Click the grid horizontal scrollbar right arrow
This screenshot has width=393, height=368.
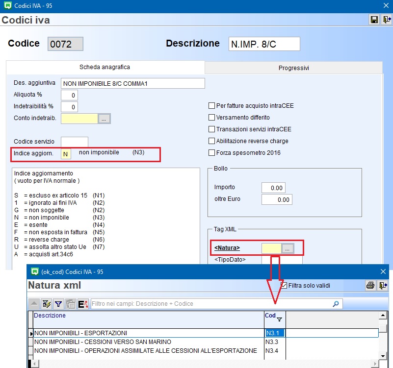[375, 364]
